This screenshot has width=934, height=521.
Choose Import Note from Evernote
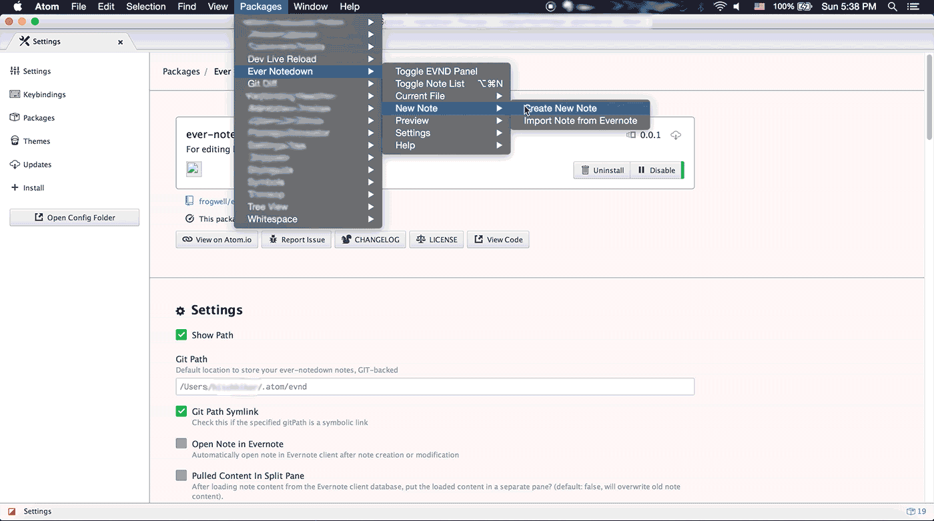click(580, 121)
